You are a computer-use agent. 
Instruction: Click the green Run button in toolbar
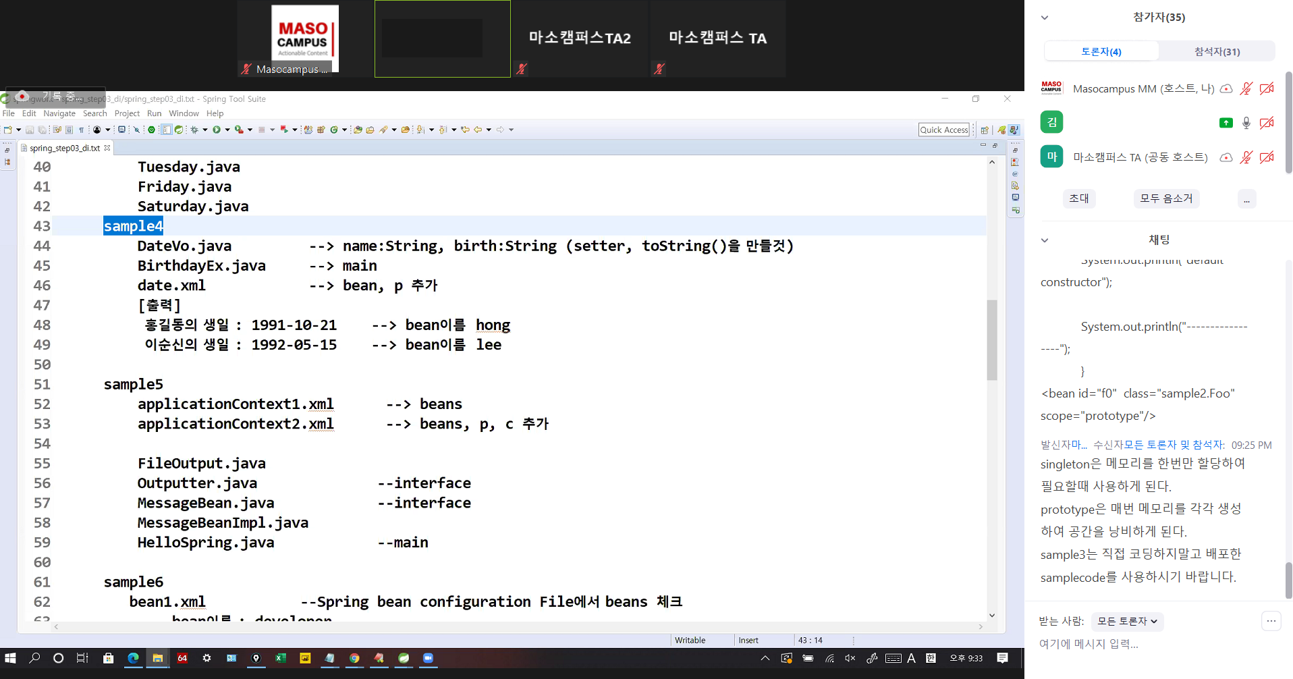tap(217, 130)
